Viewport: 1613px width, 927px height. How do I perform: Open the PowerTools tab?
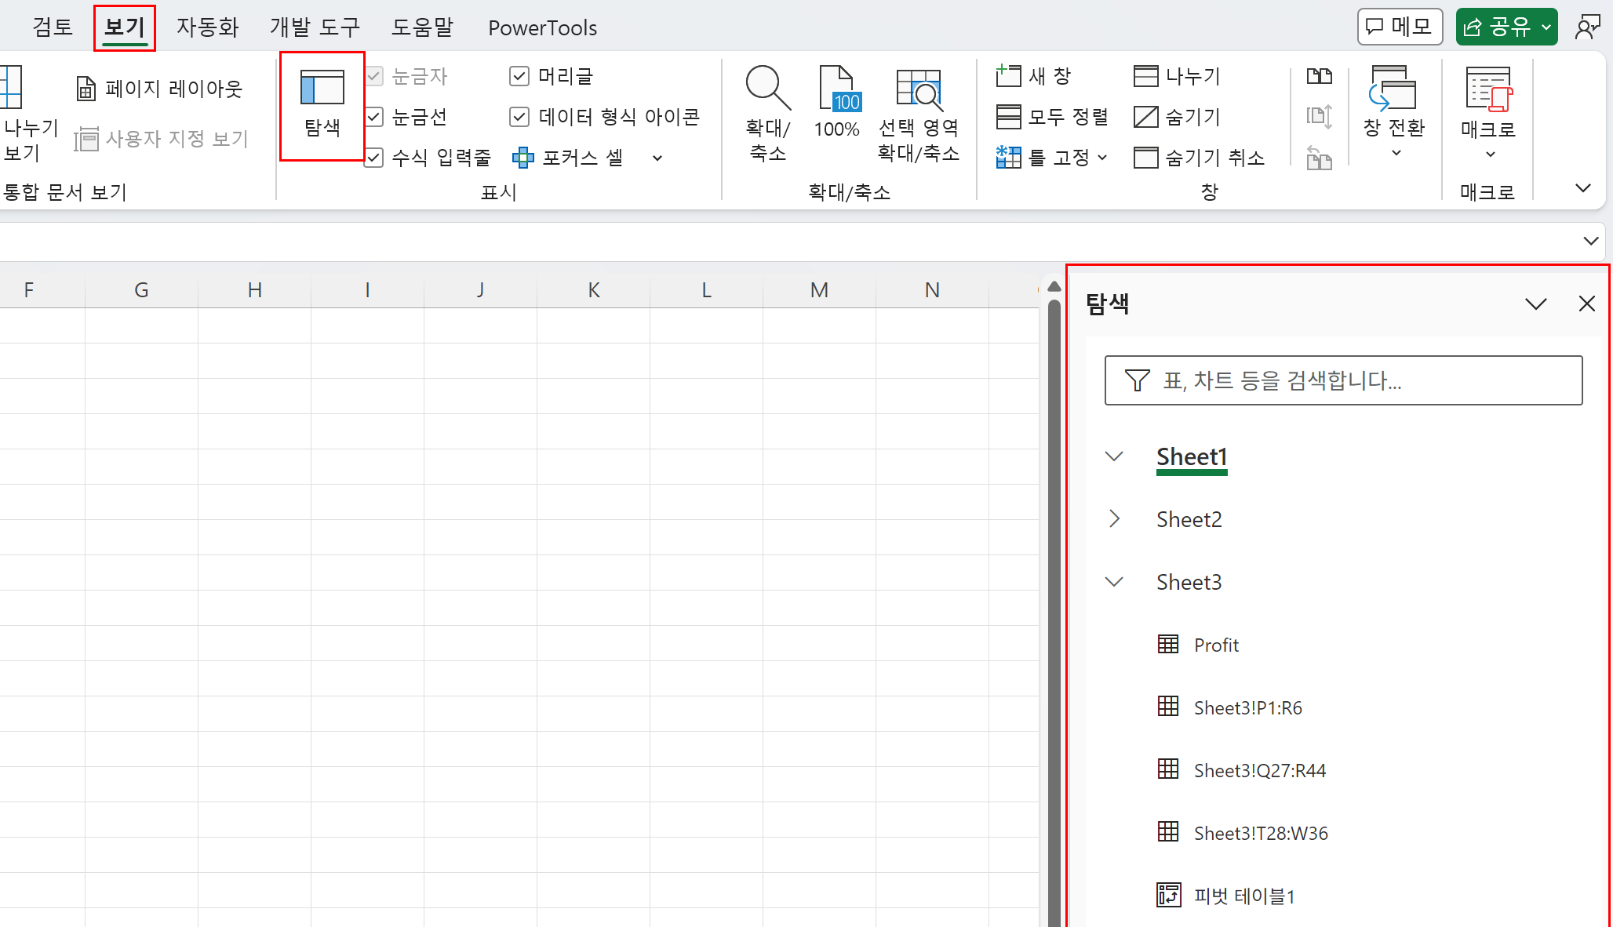coord(542,27)
